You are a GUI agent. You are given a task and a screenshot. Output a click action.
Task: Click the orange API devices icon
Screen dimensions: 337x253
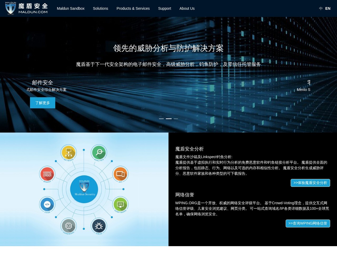point(120,174)
